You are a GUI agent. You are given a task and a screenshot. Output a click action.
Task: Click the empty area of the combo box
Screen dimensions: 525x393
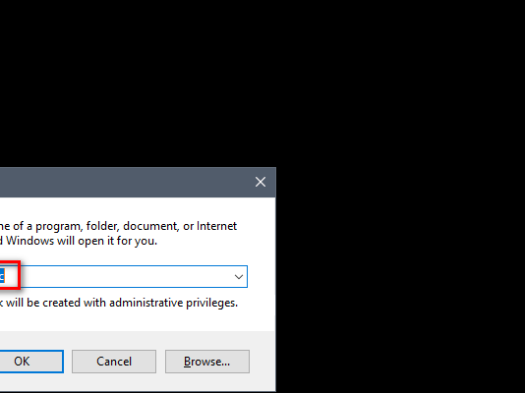[x=126, y=277]
